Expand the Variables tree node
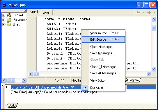Screen dimensions: 158x110 (3, 20)
